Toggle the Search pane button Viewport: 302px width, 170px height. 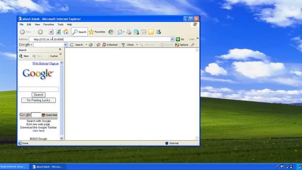click(x=80, y=32)
